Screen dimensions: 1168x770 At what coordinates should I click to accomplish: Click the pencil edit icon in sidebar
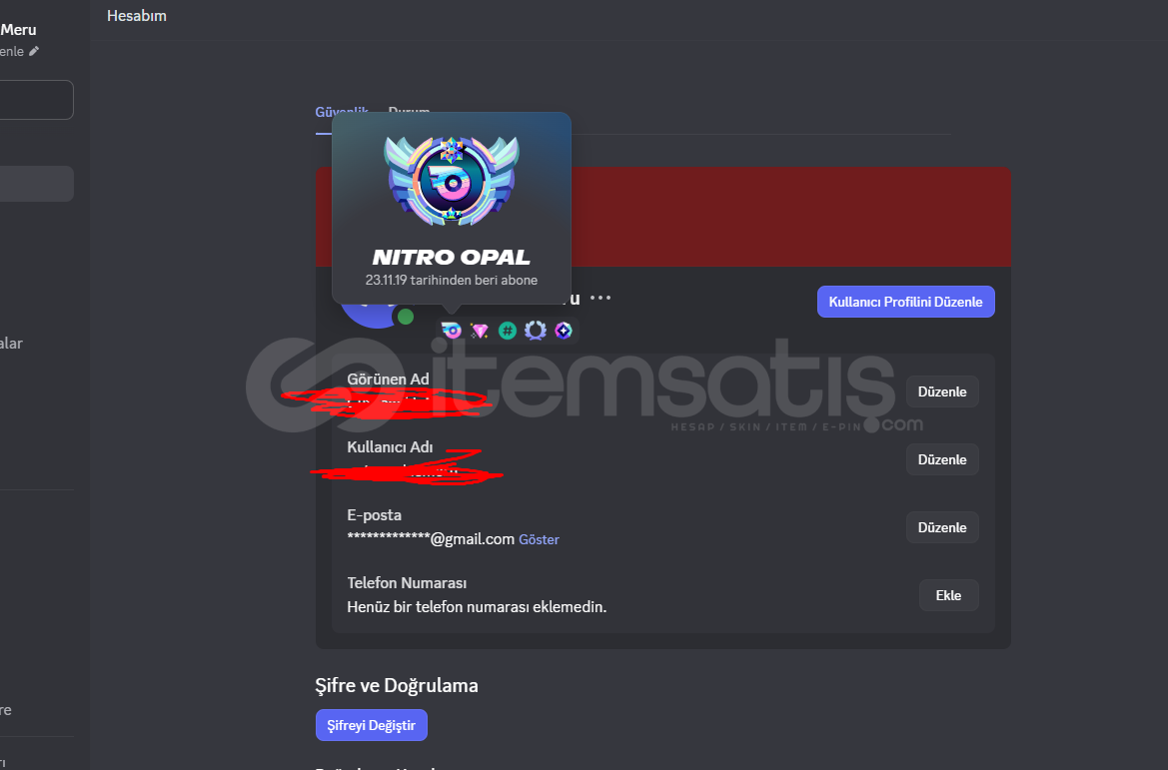34,51
